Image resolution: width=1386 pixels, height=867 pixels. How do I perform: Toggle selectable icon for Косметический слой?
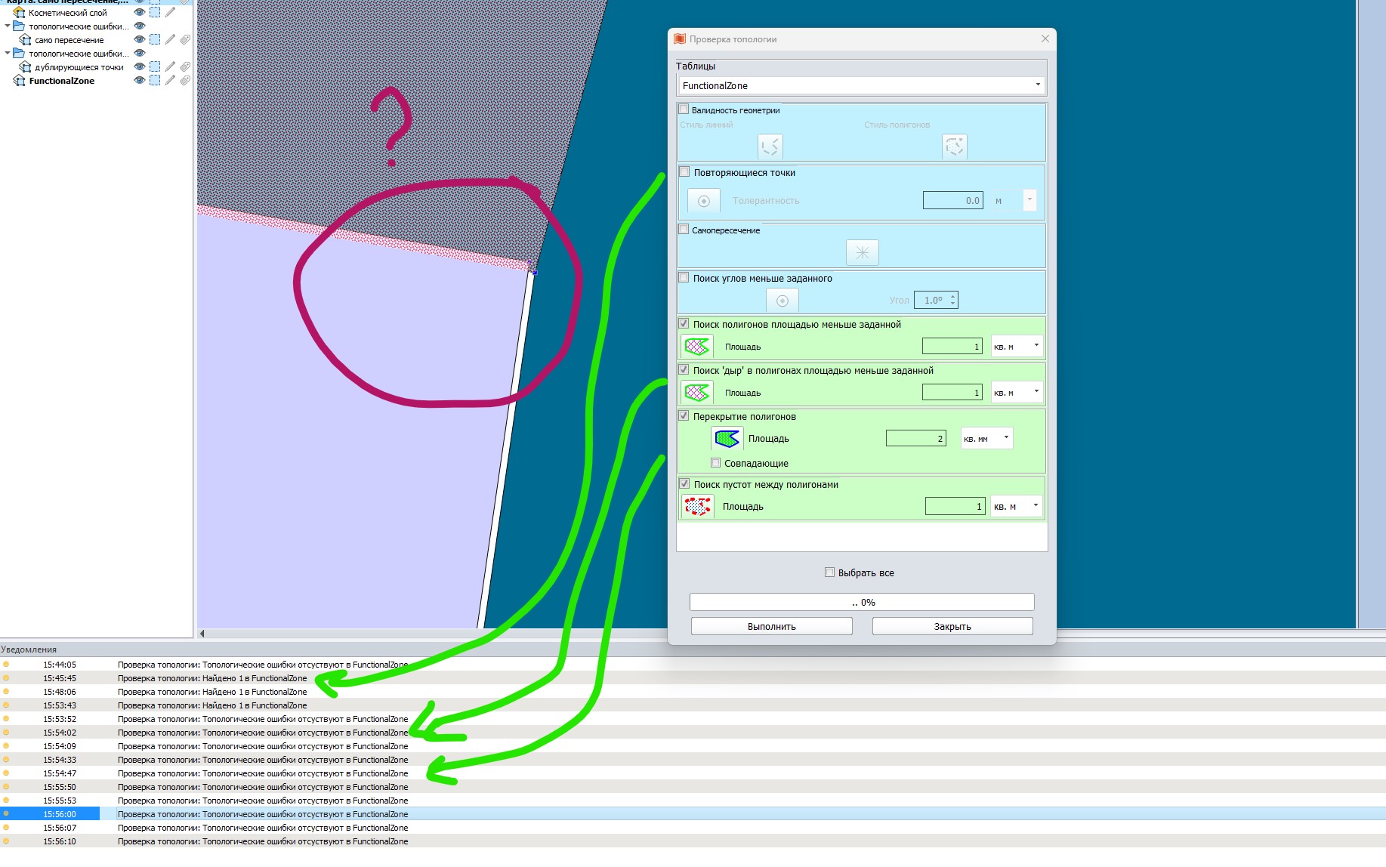[155, 13]
